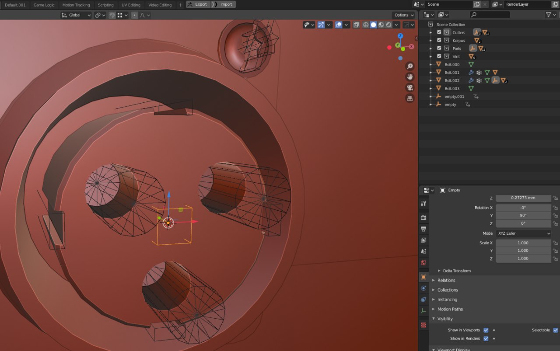Screen dimensions: 560x351
Task: Open the View Layer properties tab
Action: tap(423, 240)
